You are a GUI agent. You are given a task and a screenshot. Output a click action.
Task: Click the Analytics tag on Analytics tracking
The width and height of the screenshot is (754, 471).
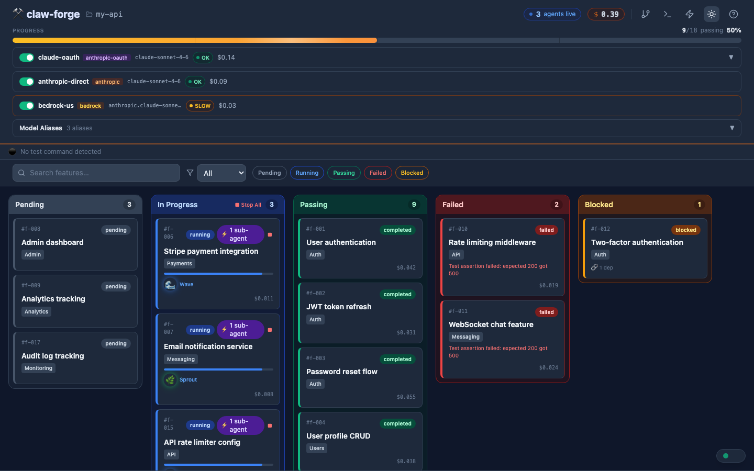point(36,312)
